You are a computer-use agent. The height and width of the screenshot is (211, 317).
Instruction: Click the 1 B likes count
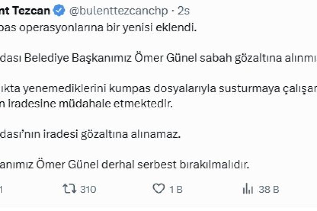176,189
